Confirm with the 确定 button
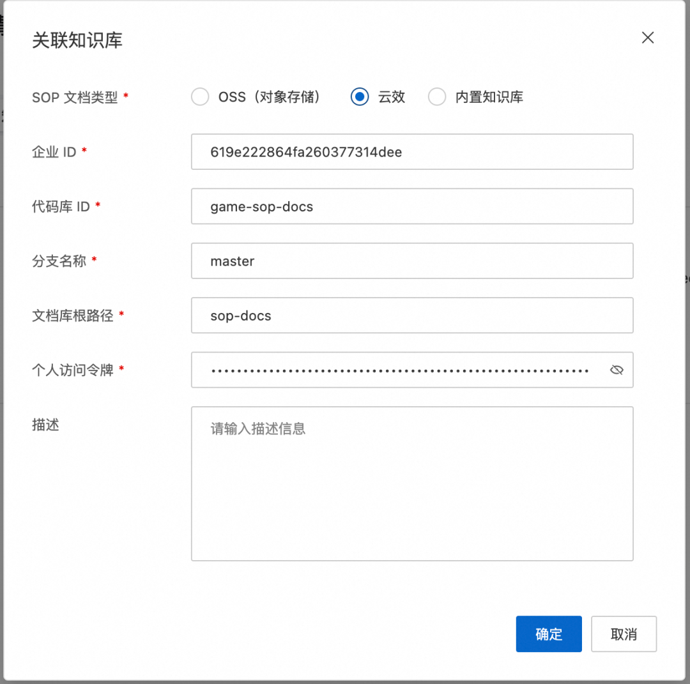The height and width of the screenshot is (684, 690). click(548, 634)
